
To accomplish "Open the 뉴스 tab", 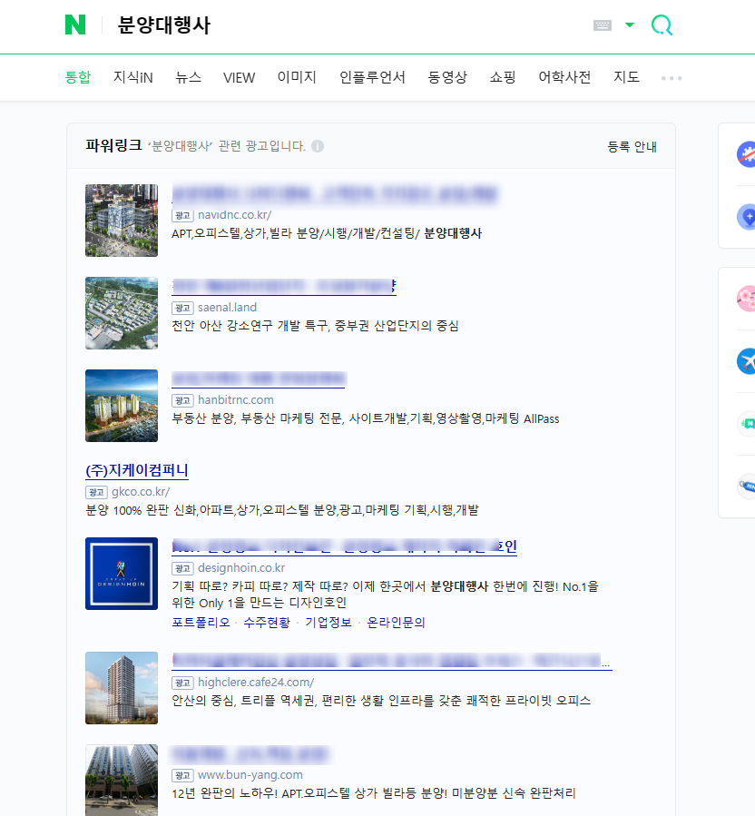I will pyautogui.click(x=189, y=77).
